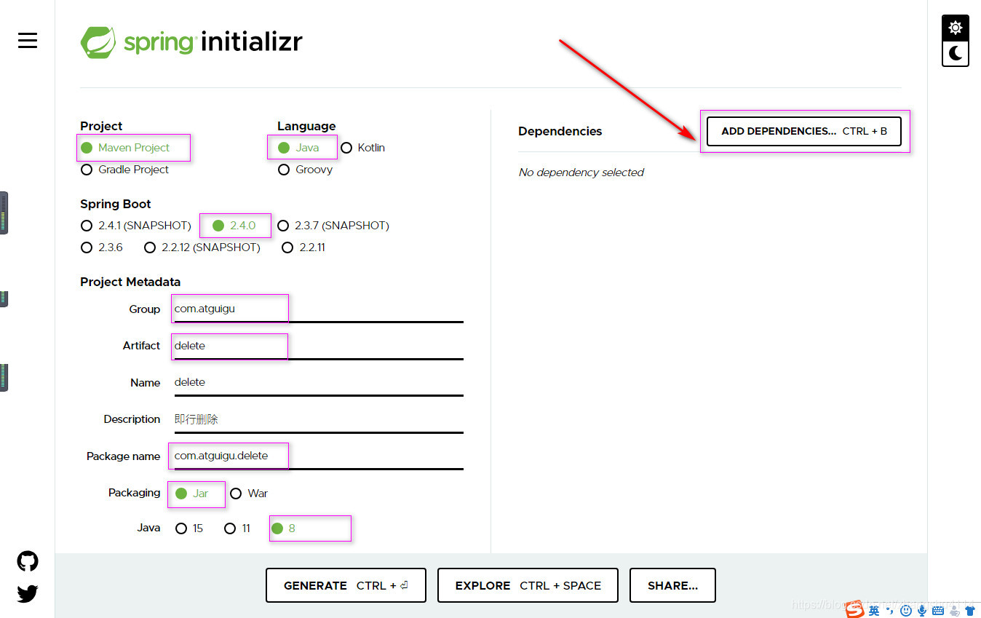Select Jar packaging
Screen dimensions: 981x618
click(191, 494)
